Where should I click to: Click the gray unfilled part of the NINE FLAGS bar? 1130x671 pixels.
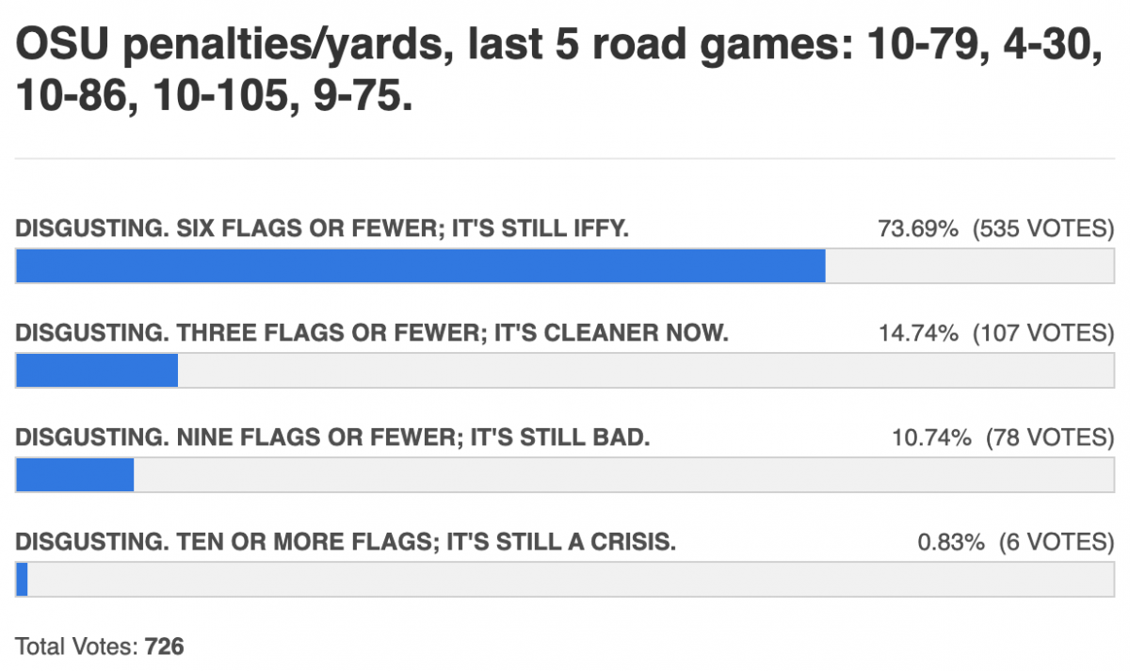(x=624, y=474)
